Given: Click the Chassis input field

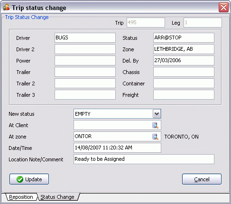Looking at the screenshot, I should 184,72.
